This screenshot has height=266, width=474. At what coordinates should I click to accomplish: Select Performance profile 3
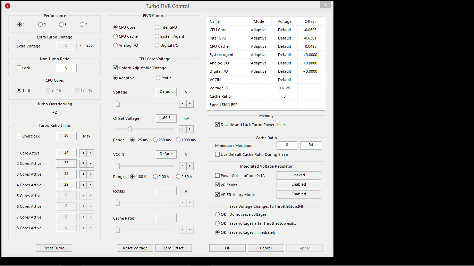(63, 25)
